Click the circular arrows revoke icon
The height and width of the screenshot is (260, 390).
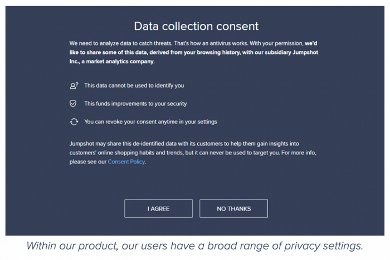pyautogui.click(x=73, y=121)
